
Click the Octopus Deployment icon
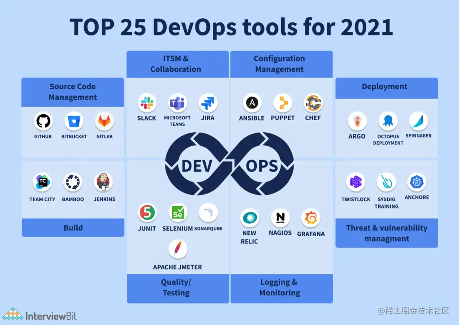[388, 121]
